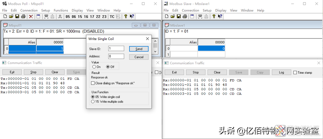Click context help arrow icon in Modbus Slave

(220, 17)
